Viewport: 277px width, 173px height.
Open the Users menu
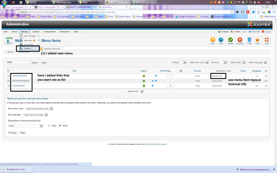coord(15,32)
